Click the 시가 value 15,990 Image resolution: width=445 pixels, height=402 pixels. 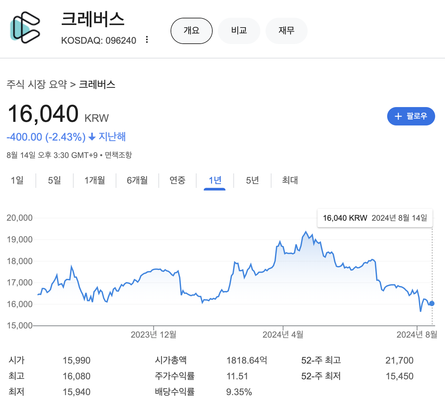pos(77,360)
